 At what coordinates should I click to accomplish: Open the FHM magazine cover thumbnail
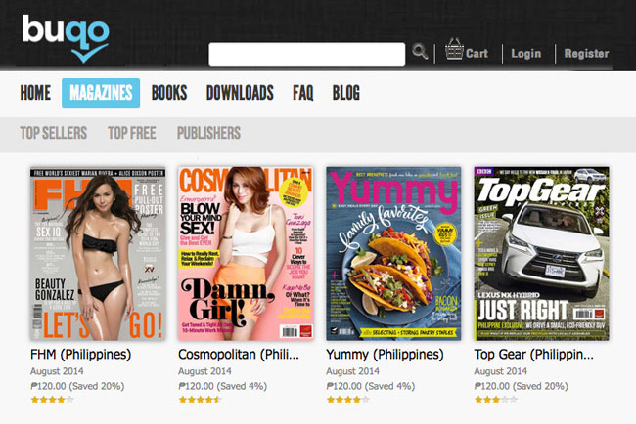(98, 253)
